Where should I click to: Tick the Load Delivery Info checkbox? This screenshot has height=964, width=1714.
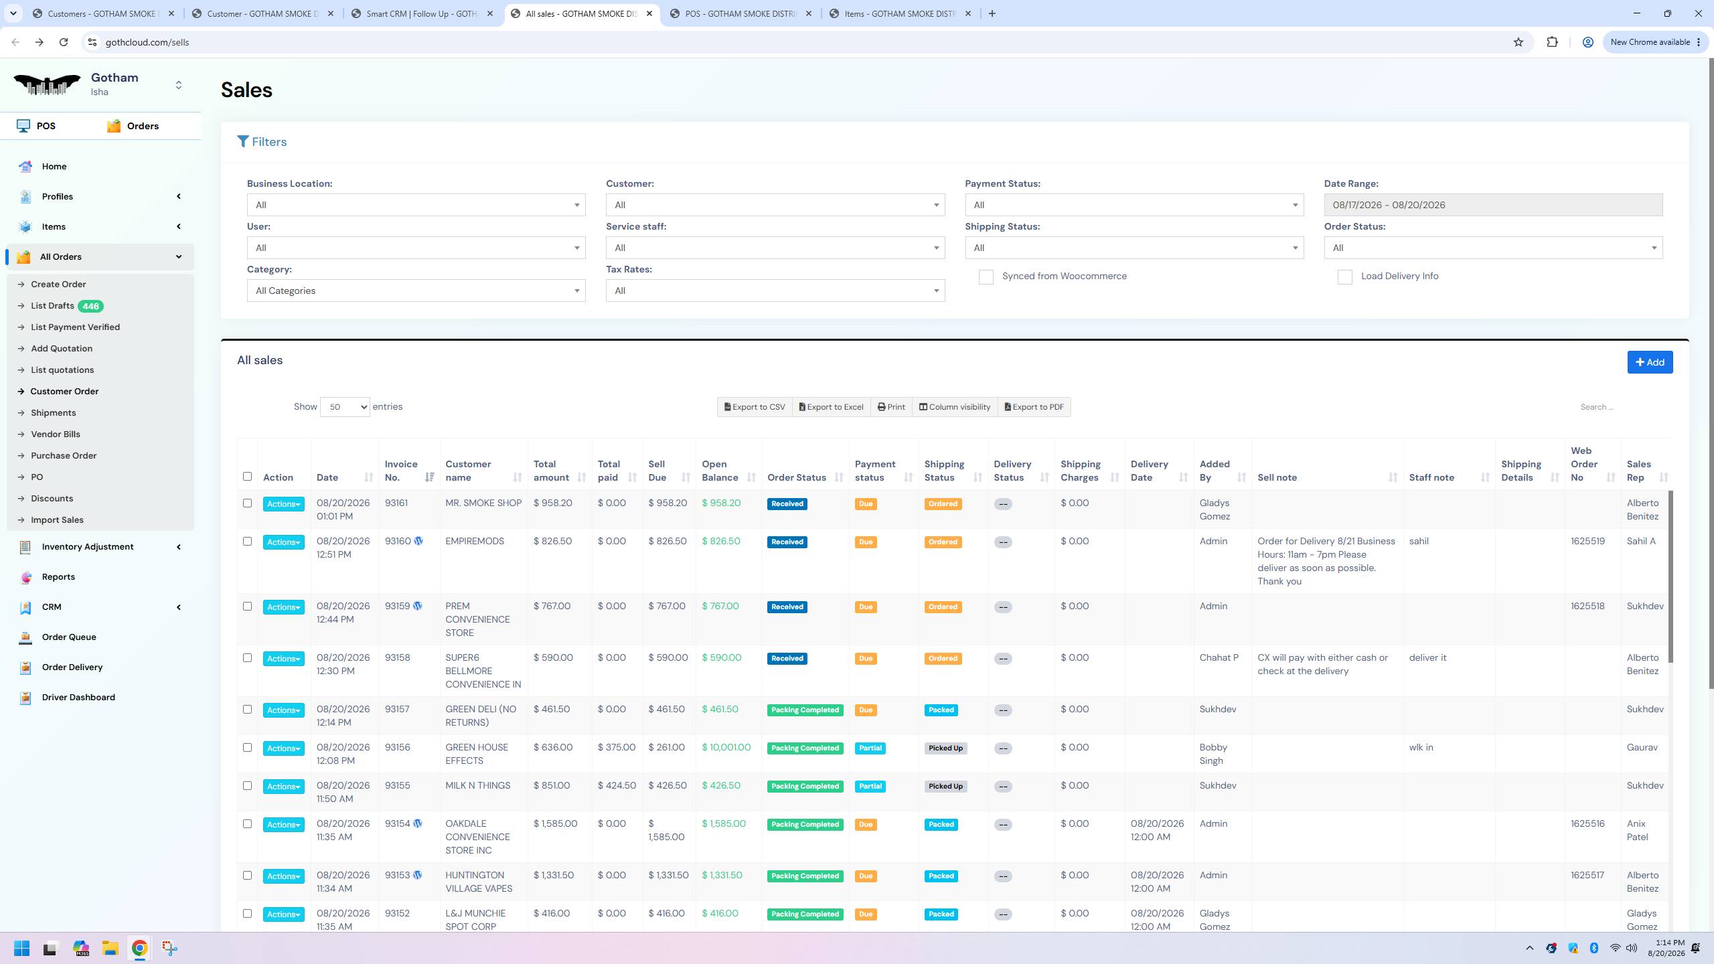pyautogui.click(x=1344, y=277)
